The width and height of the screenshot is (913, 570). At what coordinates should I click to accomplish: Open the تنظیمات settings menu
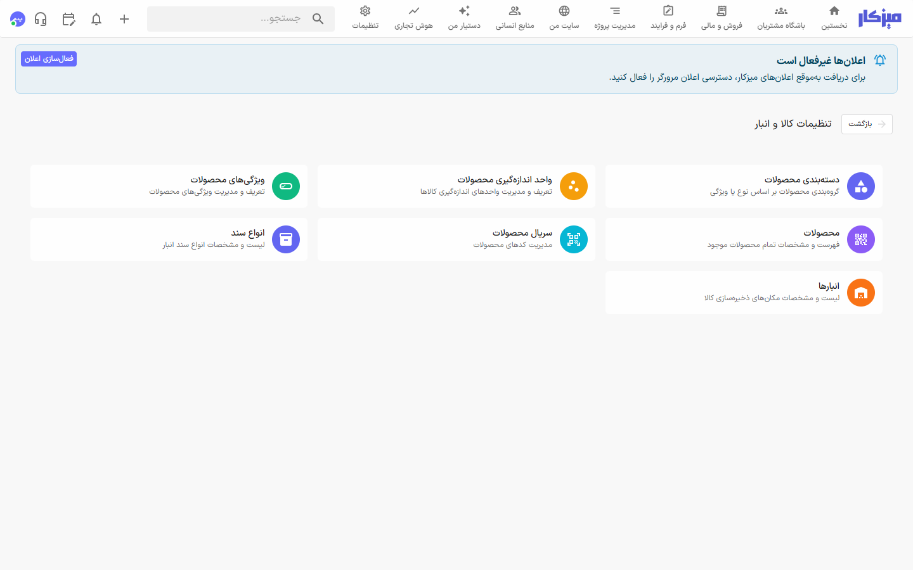365,18
